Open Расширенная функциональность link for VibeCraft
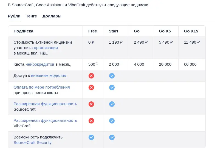 [x=45, y=120]
